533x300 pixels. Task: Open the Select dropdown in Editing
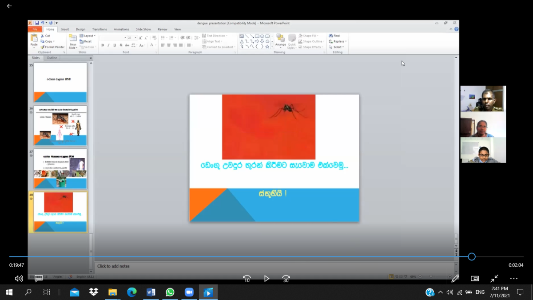pyautogui.click(x=336, y=47)
